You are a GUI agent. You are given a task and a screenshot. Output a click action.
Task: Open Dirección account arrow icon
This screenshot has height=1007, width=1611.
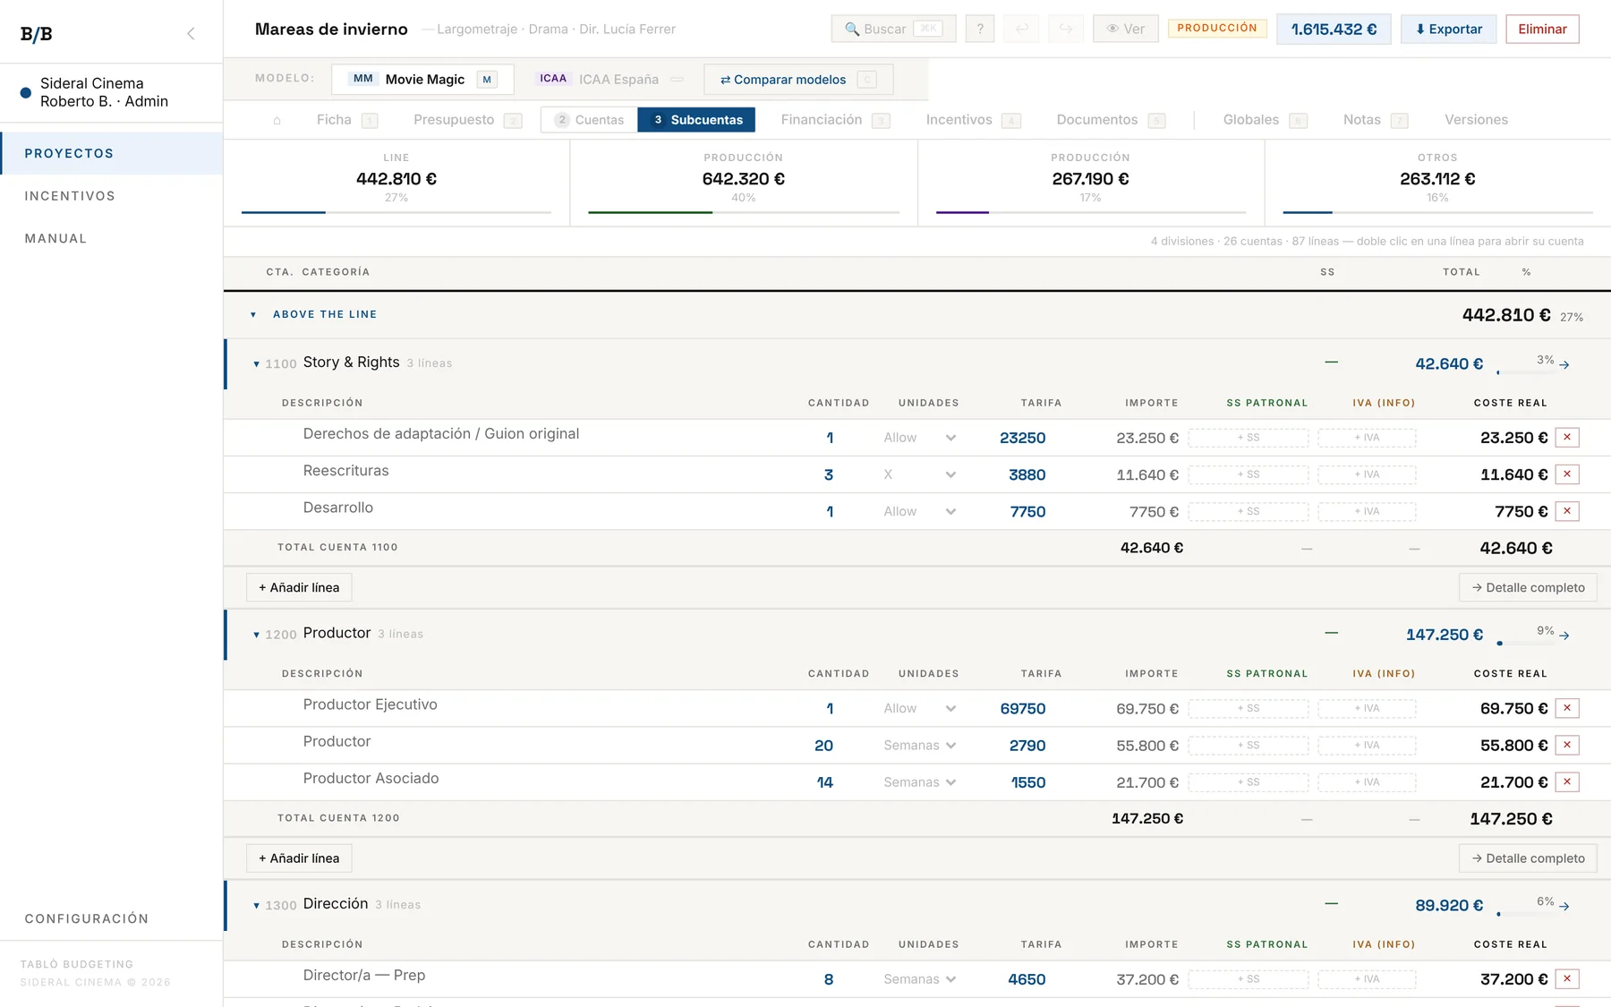click(1564, 906)
